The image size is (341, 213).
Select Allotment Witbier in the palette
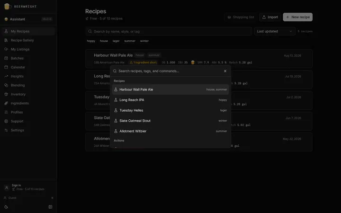(x=170, y=131)
